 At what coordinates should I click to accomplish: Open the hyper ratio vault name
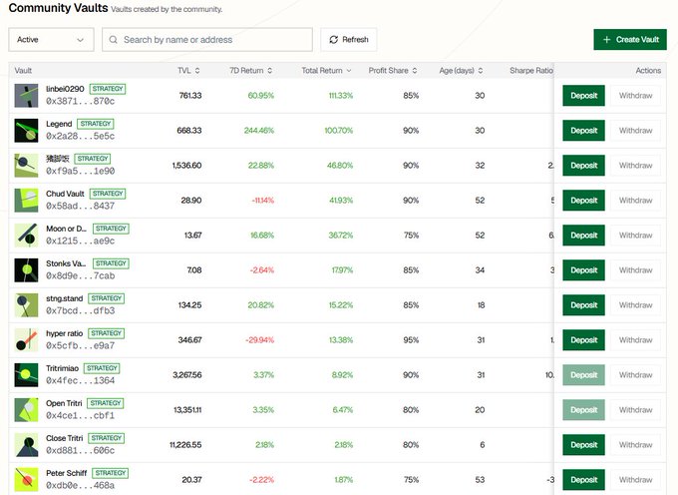65,333
